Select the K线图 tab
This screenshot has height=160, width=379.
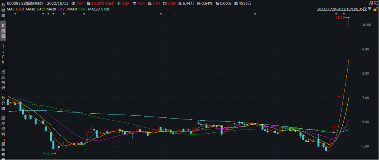[x=3, y=31]
